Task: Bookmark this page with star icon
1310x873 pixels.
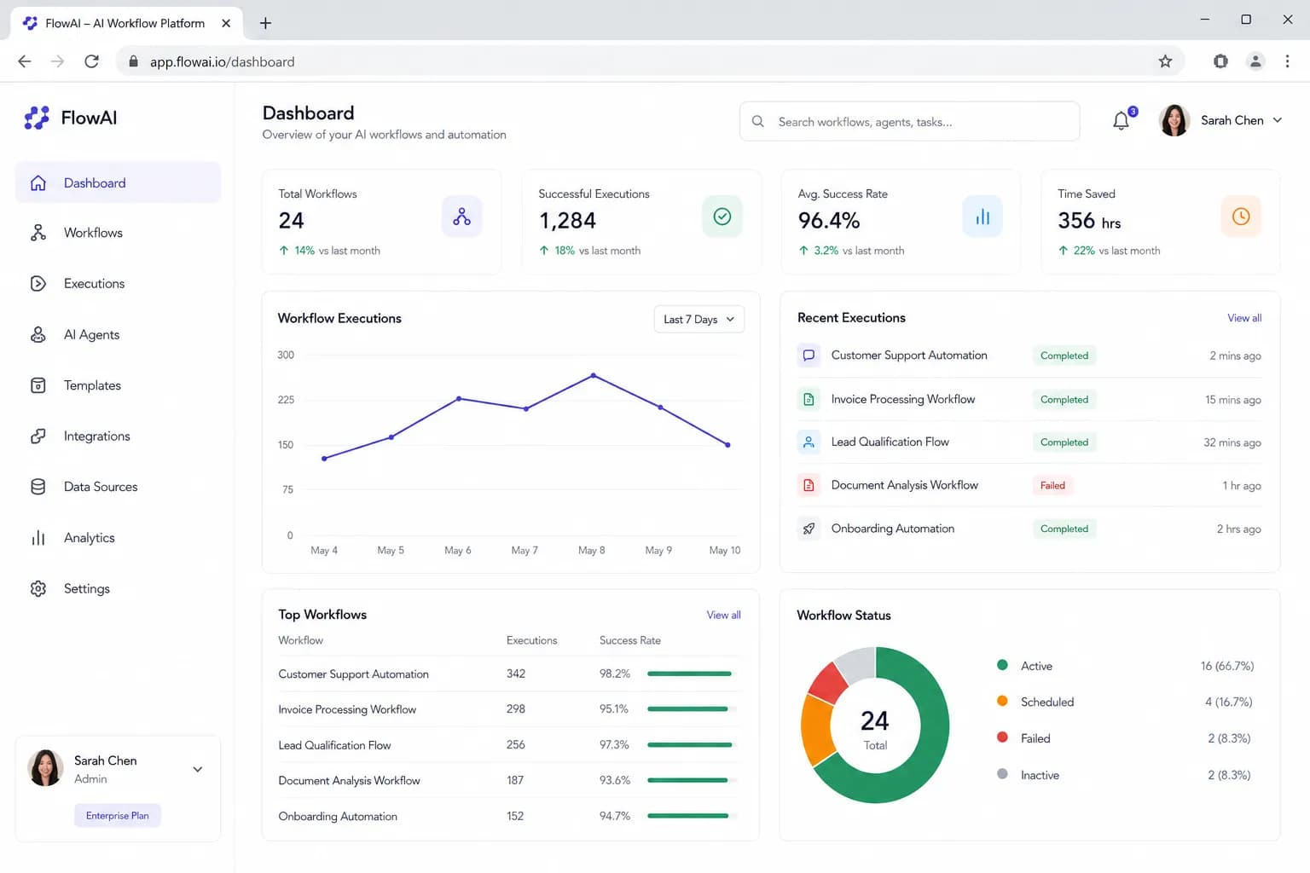Action: point(1165,61)
